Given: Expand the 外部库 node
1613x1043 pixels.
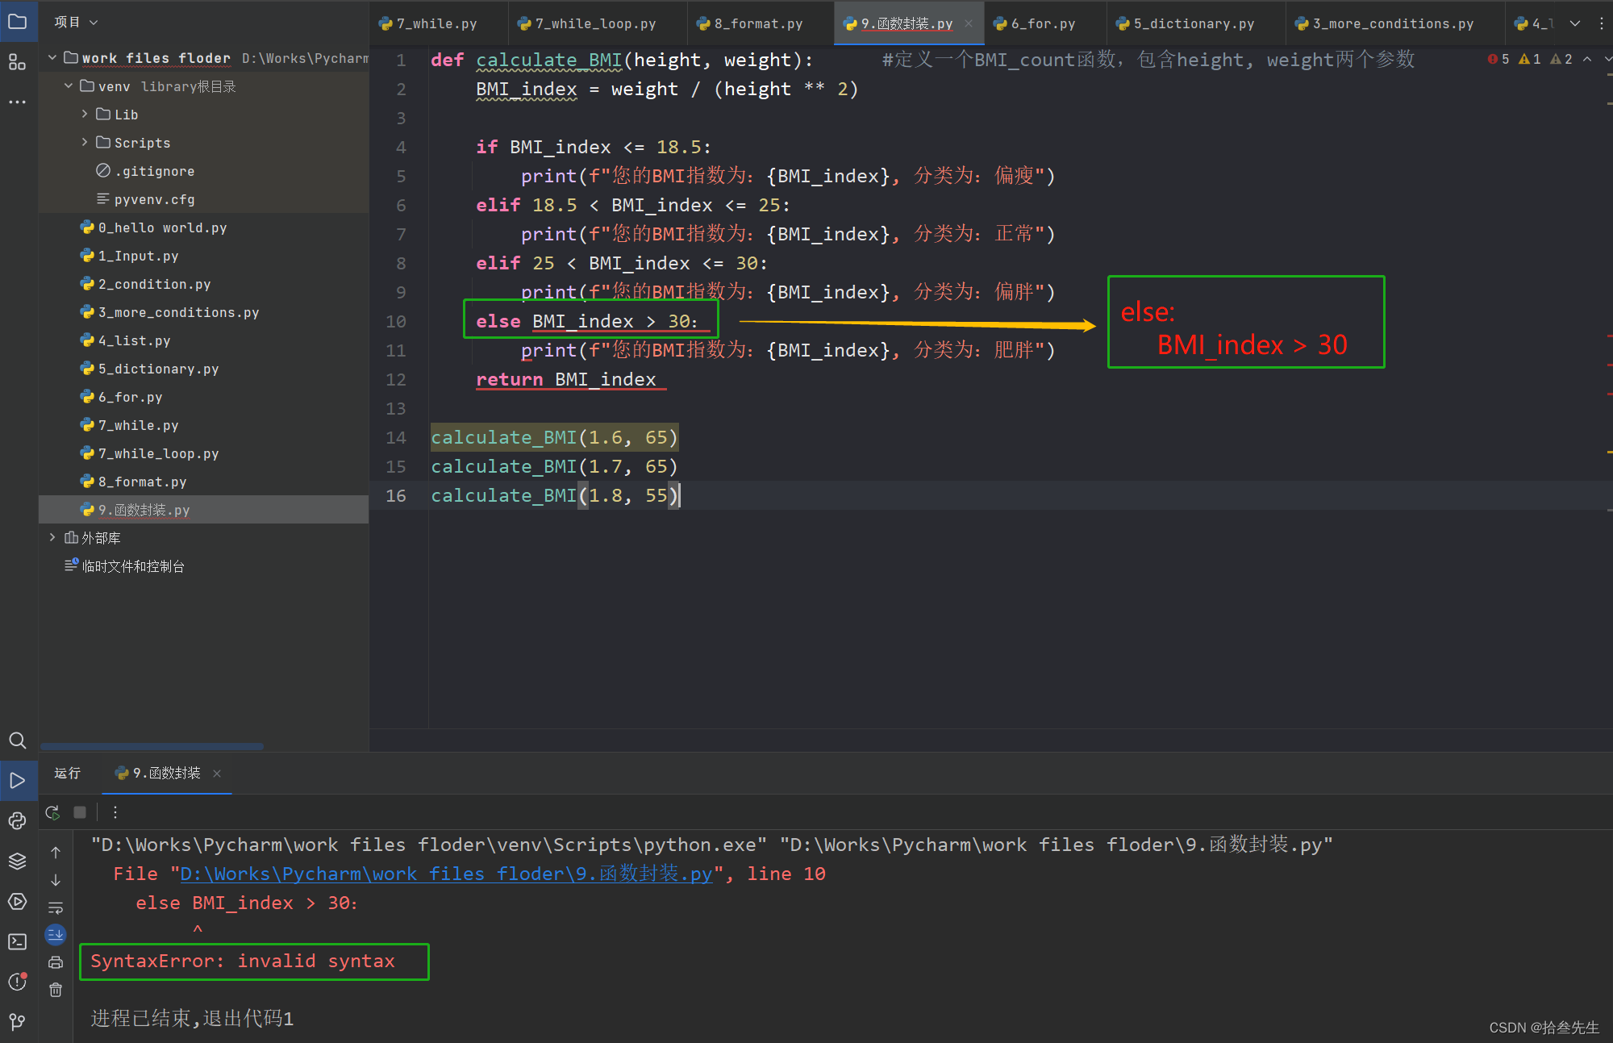Looking at the screenshot, I should (52, 538).
